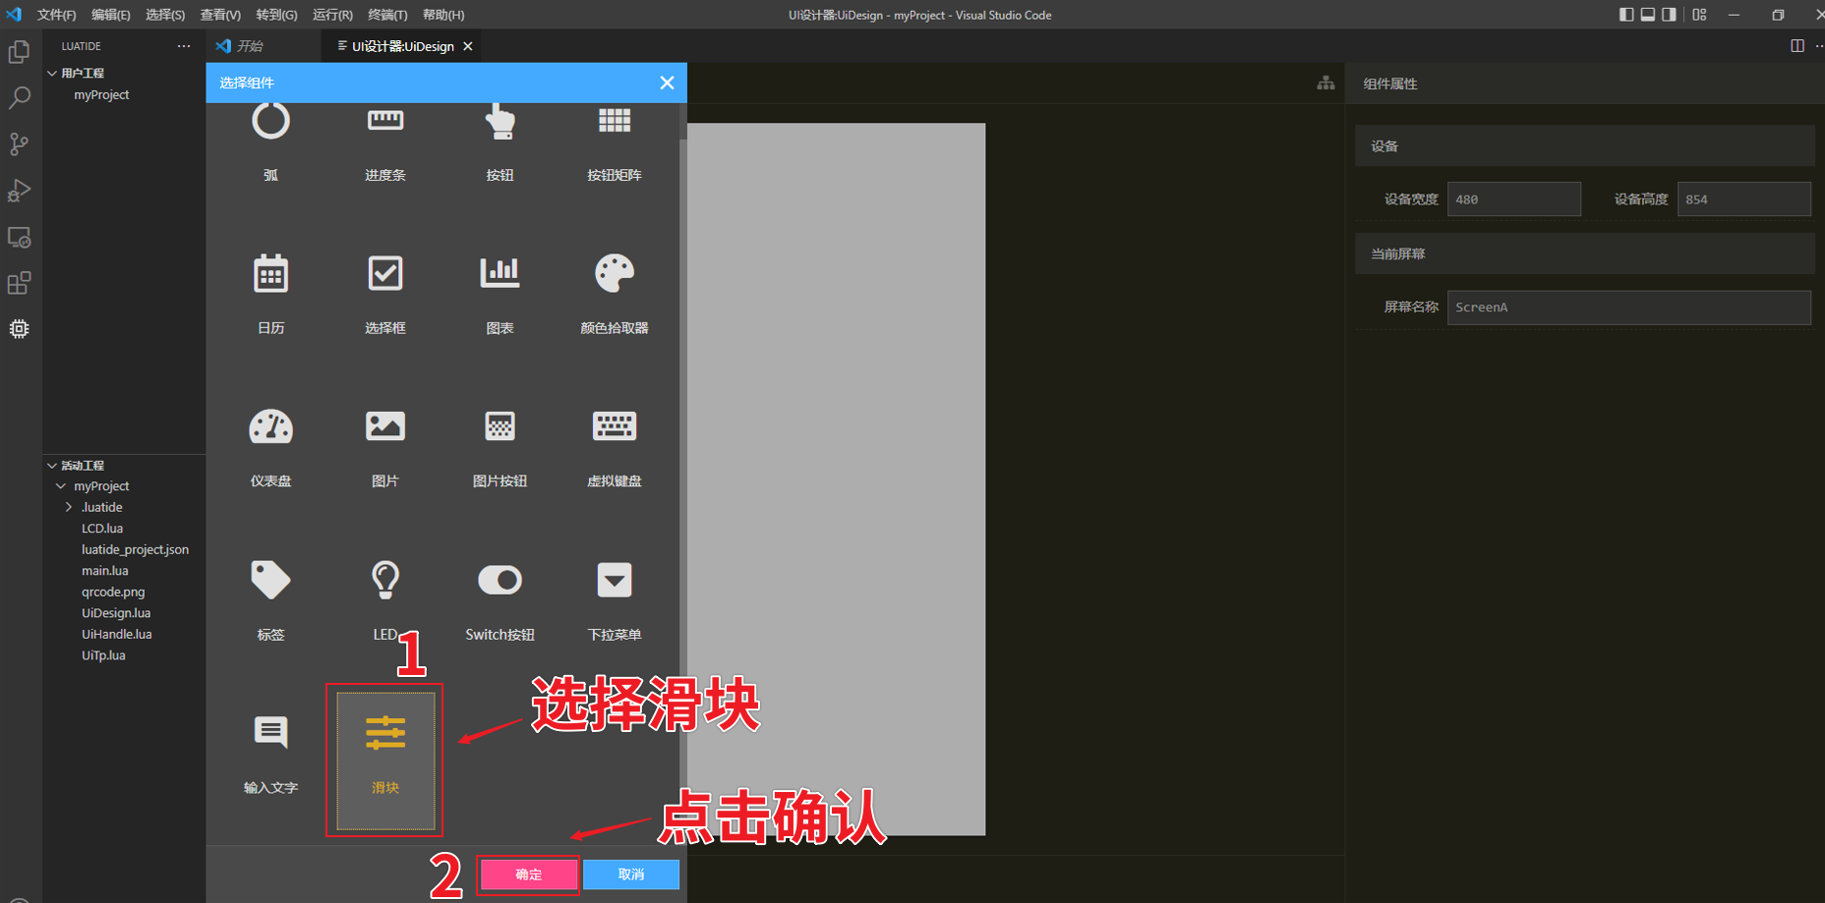Viewport: 1825px width, 903px height.
Task: Select the 选择框 checkbox component
Action: (x=384, y=273)
